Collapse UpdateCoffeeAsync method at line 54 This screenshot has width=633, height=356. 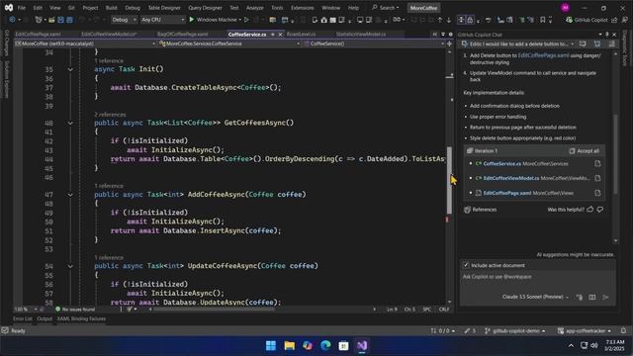click(x=70, y=266)
